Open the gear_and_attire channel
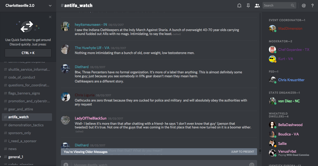This screenshot has width=318, height=166. click(21, 109)
